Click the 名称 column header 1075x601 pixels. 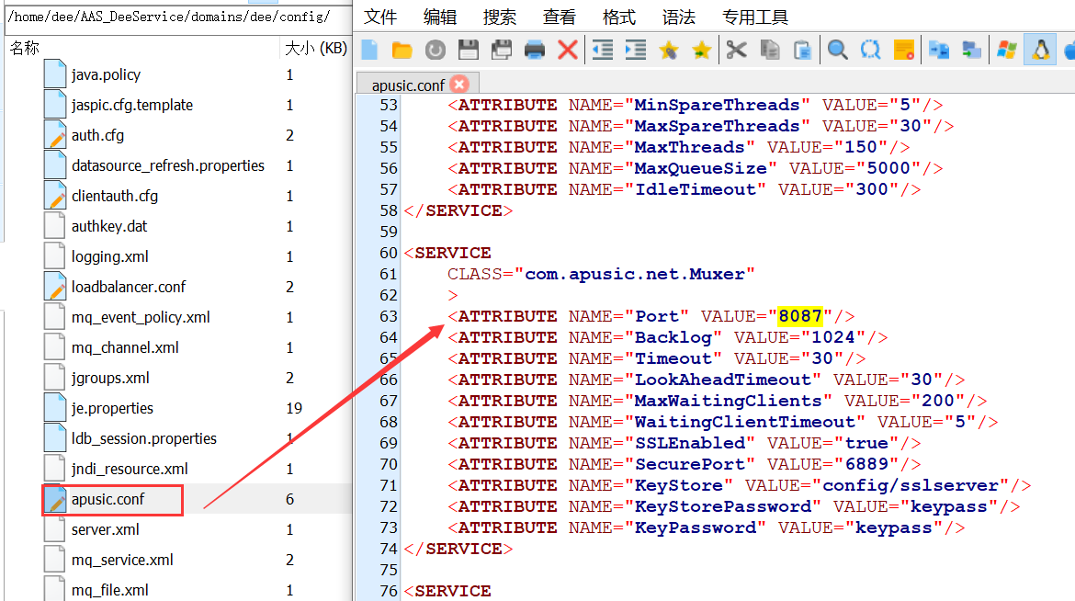[x=25, y=48]
